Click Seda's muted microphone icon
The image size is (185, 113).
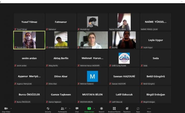click(x=142, y=66)
